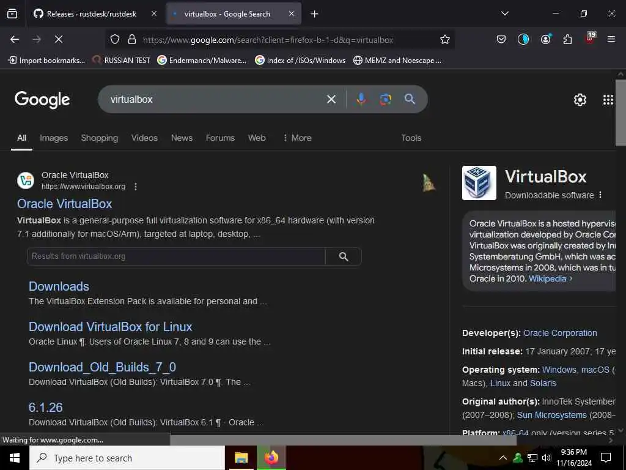Open Google quick settings gear

click(x=580, y=100)
